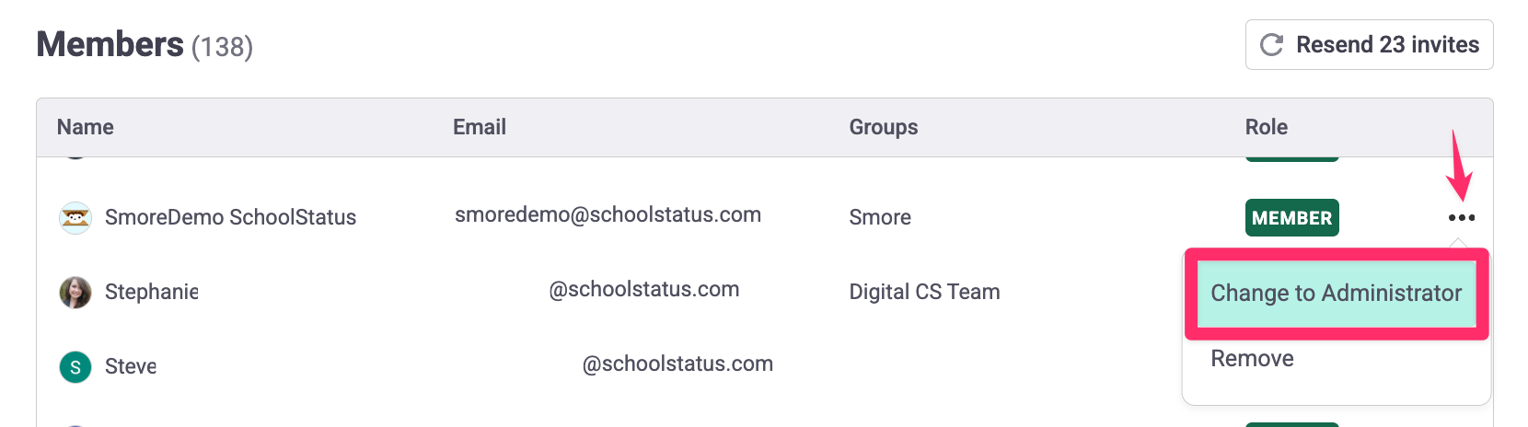
Task: Click the Groups column header
Action: click(884, 127)
